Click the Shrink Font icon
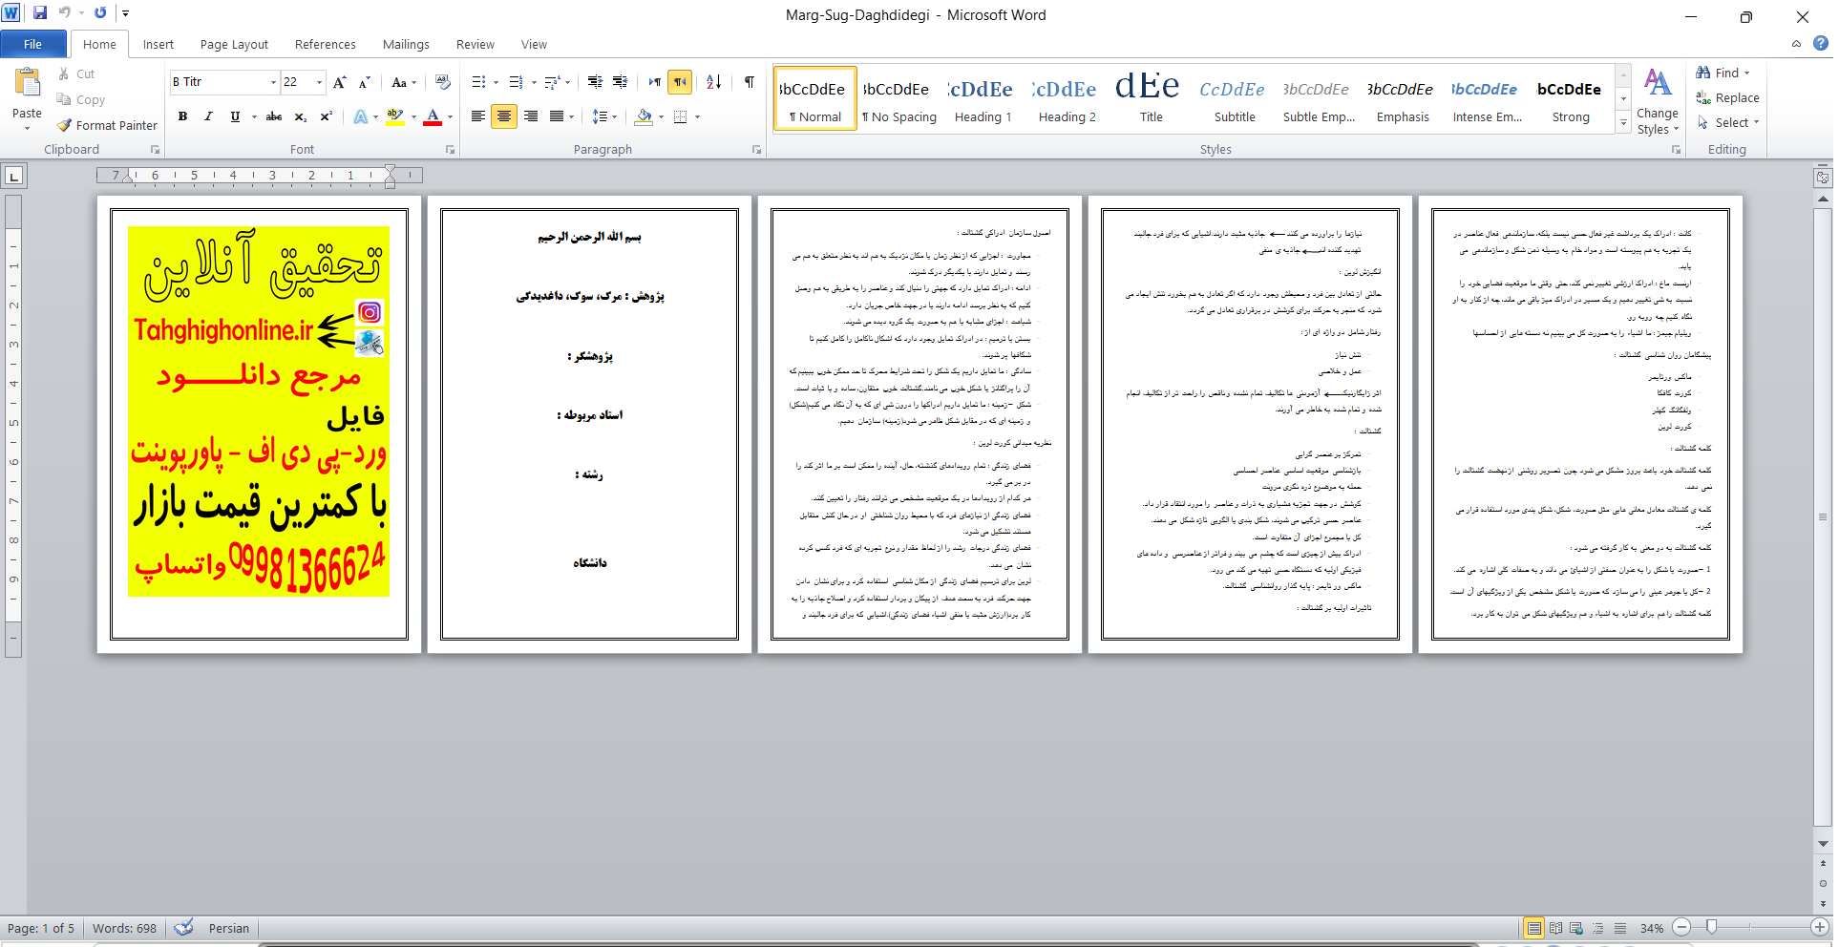This screenshot has height=947, width=1839. (364, 82)
